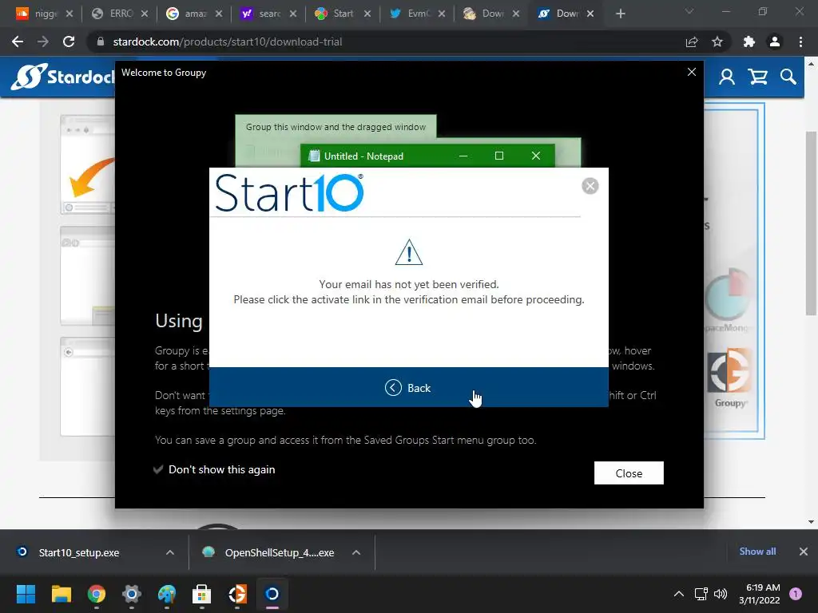Open the network icon in system tray
Viewport: 818px width, 613px height.
click(x=701, y=594)
